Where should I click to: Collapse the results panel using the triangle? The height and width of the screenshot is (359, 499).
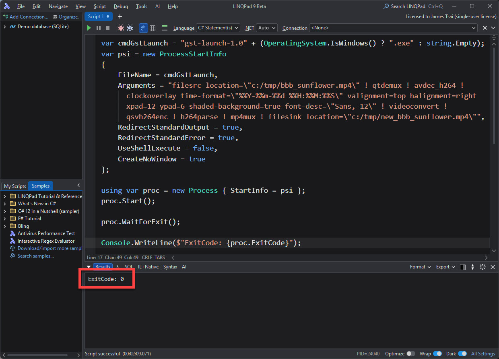pos(89,267)
